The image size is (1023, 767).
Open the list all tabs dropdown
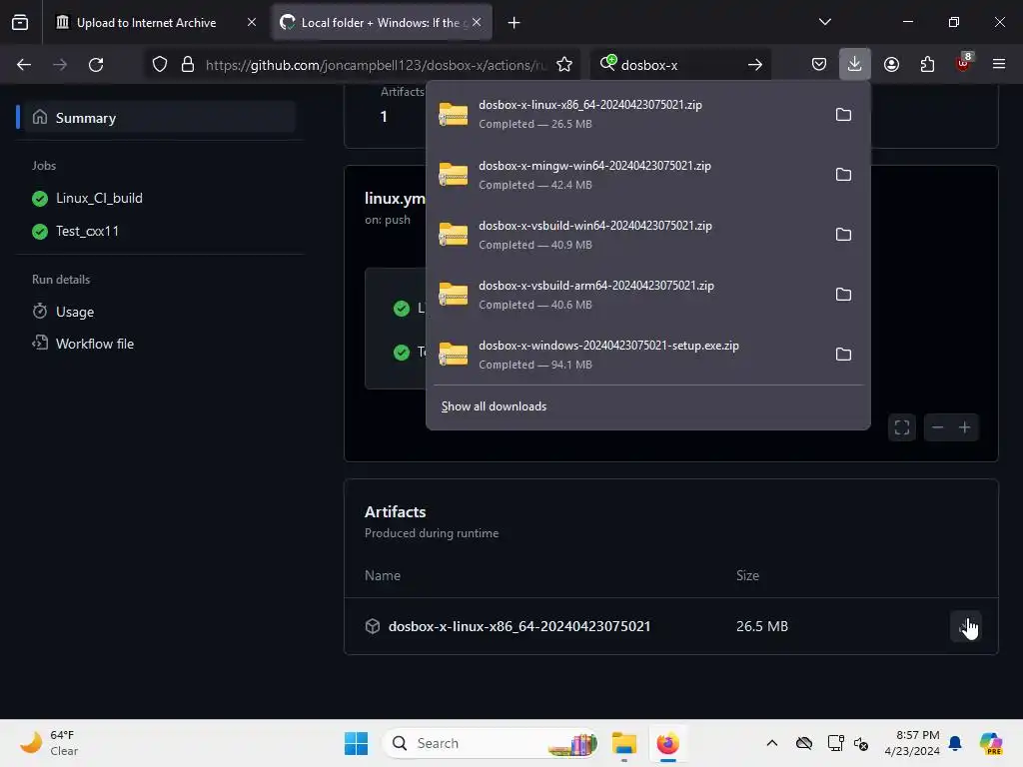point(824,22)
